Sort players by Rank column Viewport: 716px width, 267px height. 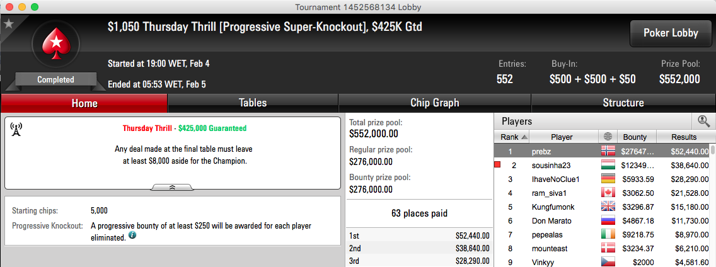click(513, 137)
